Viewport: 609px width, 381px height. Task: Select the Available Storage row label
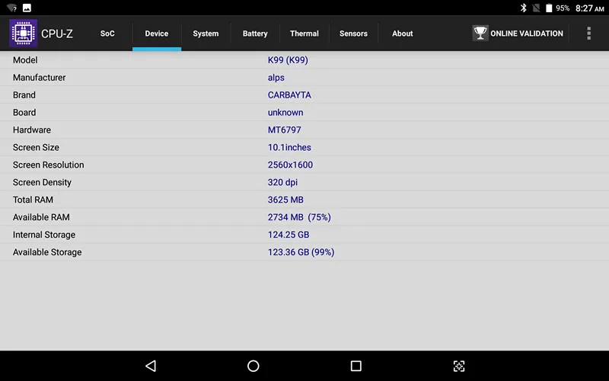pos(47,252)
